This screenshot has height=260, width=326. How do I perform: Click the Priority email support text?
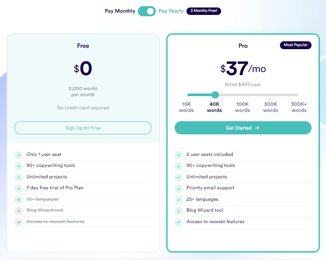pyautogui.click(x=210, y=188)
